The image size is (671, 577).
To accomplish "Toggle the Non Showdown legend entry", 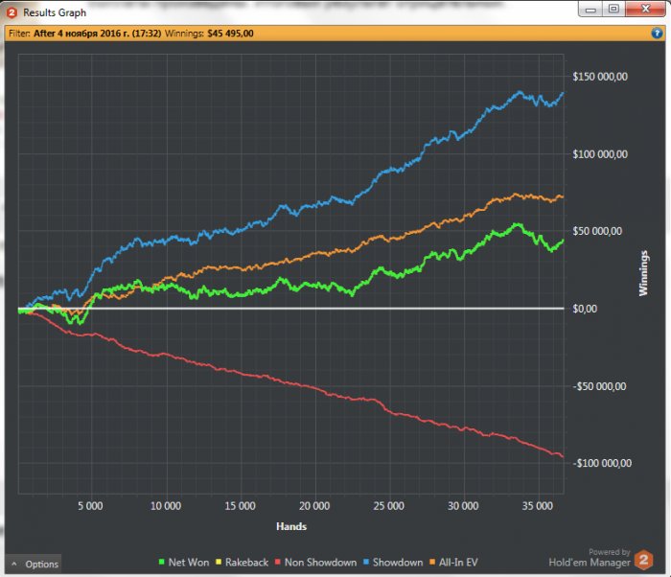I will tap(315, 562).
